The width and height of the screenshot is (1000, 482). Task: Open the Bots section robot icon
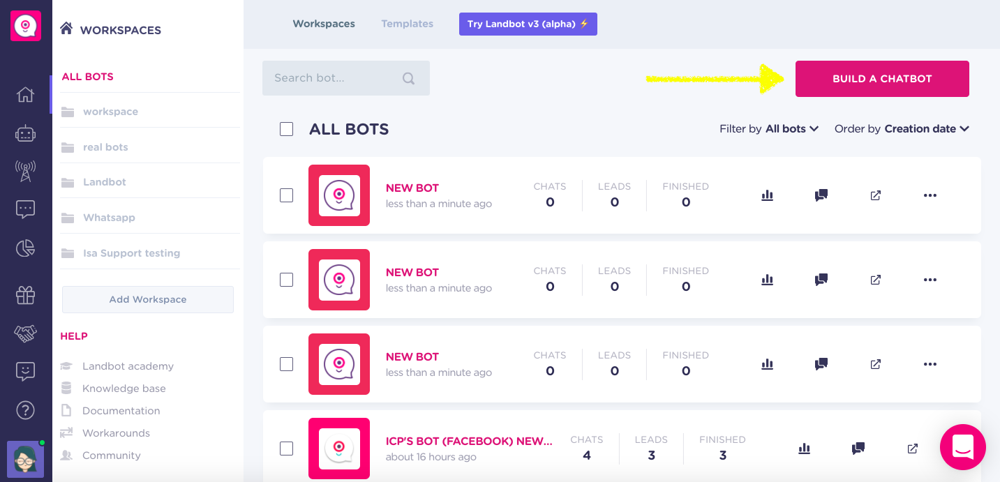(26, 133)
